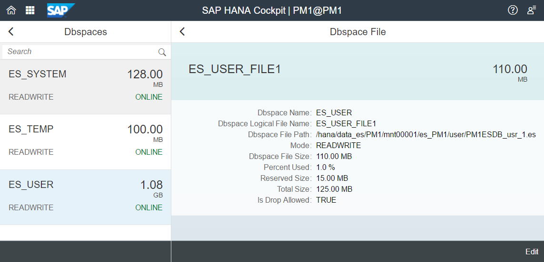
Task: Open the app grid launcher icon
Action: [x=30, y=10]
